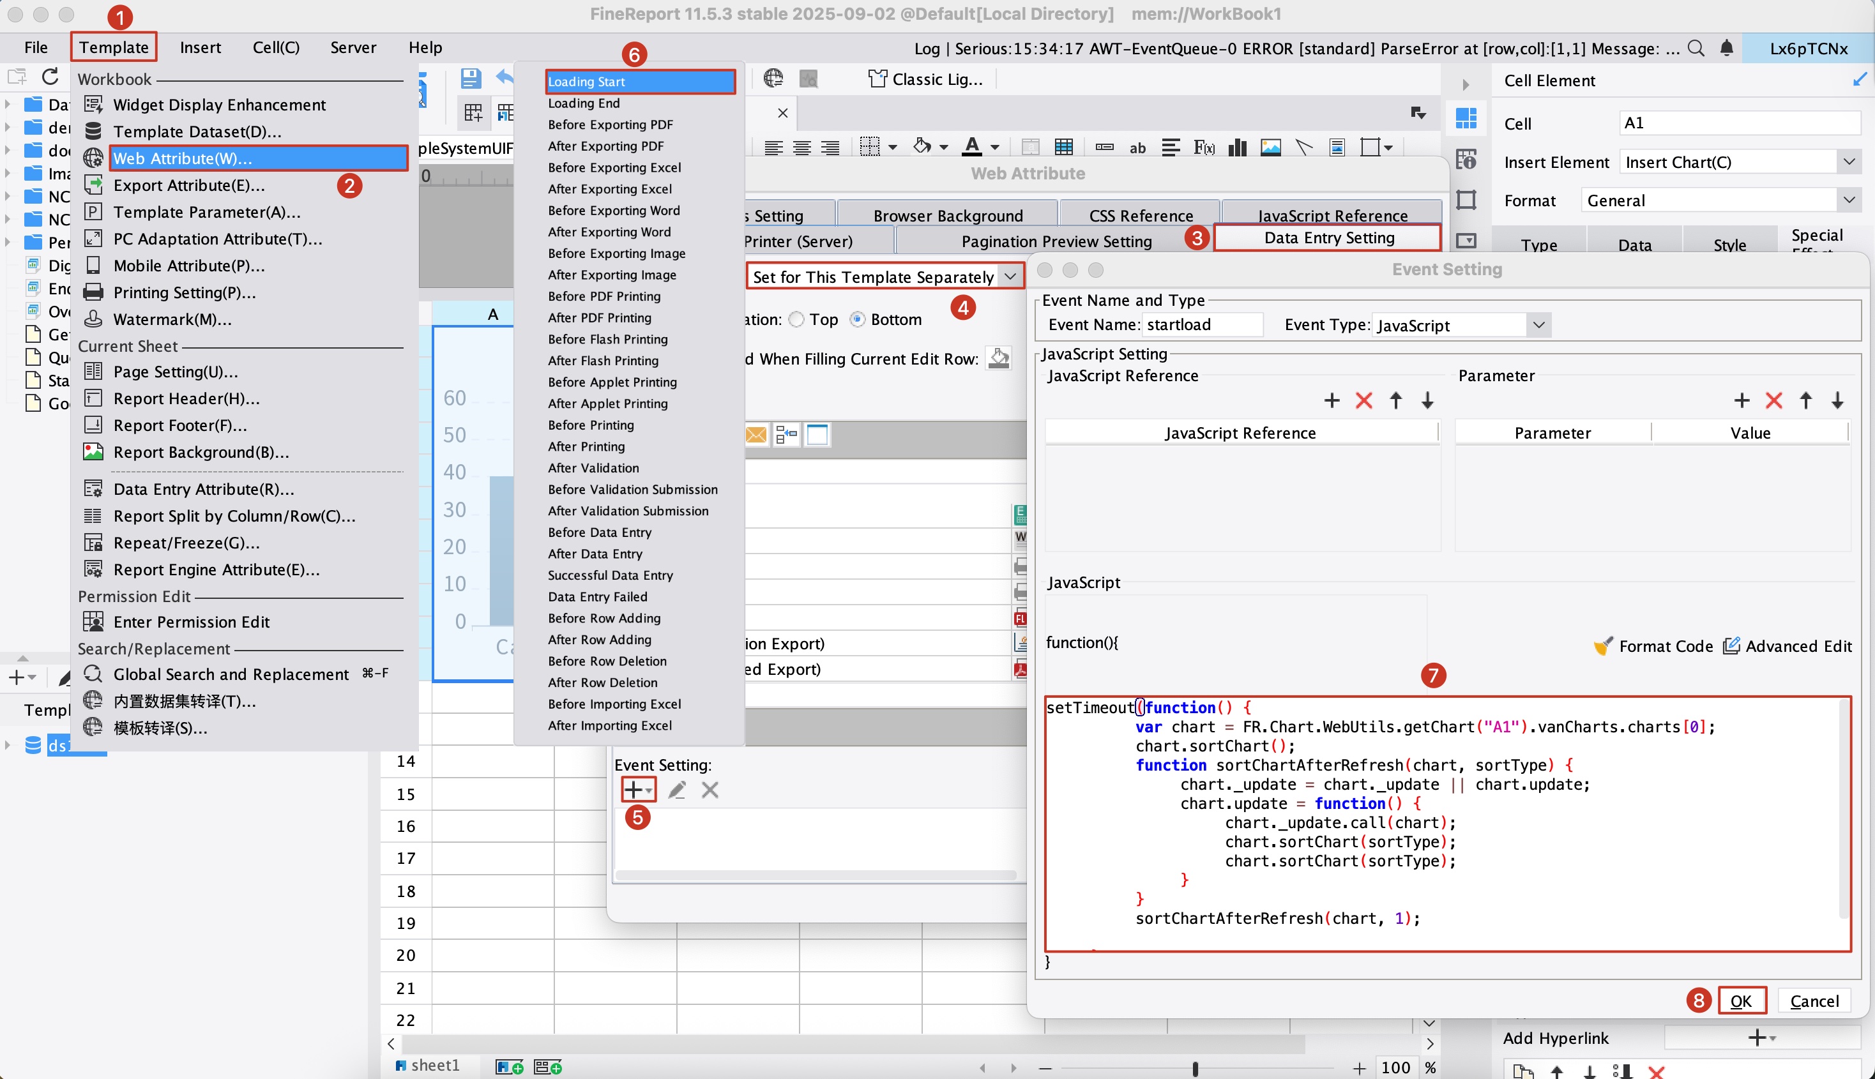
Task: Open the Template menu
Action: [114, 47]
